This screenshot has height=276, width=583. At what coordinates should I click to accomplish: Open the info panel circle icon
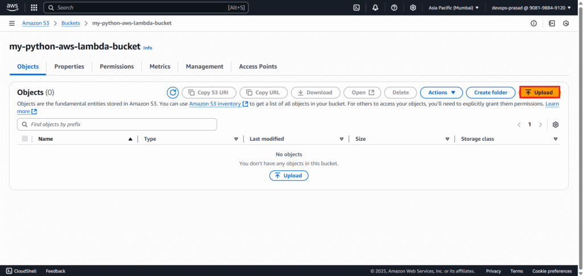pyautogui.click(x=533, y=23)
